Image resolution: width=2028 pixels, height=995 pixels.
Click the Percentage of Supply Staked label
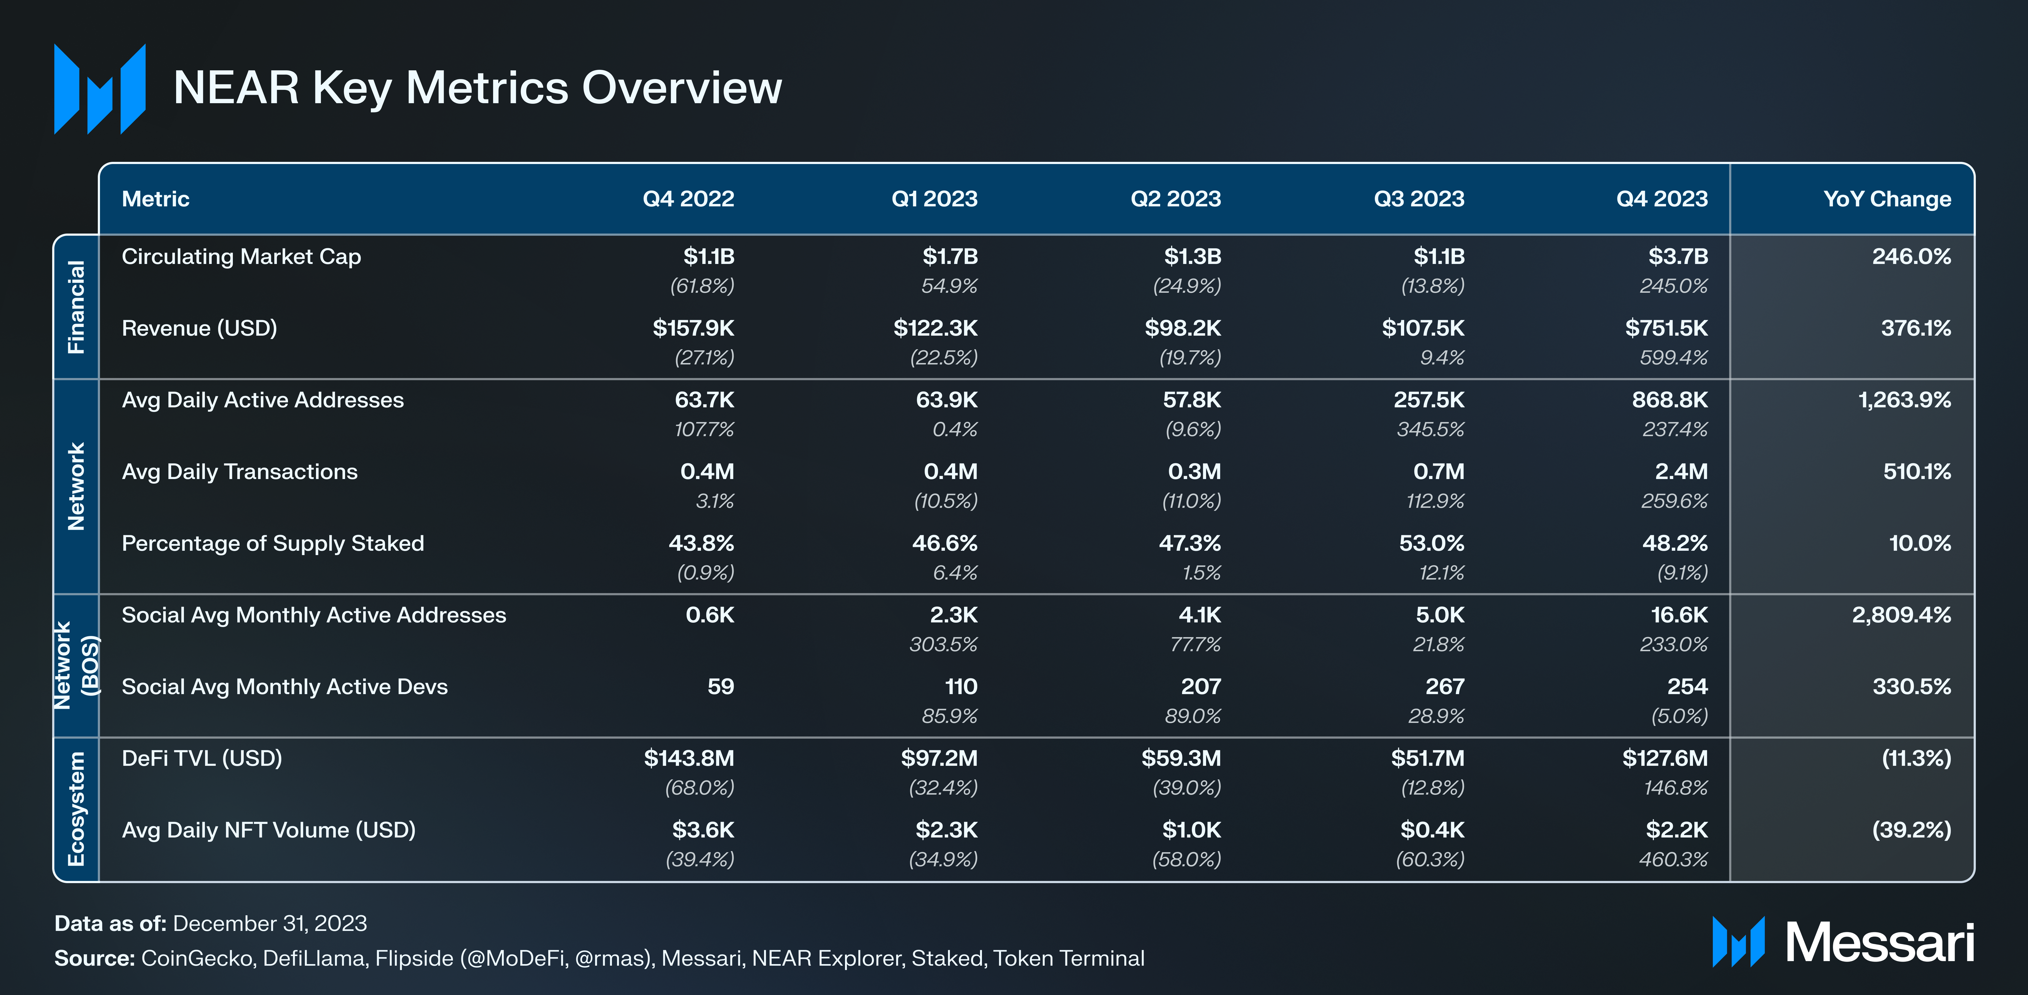pos(273,543)
